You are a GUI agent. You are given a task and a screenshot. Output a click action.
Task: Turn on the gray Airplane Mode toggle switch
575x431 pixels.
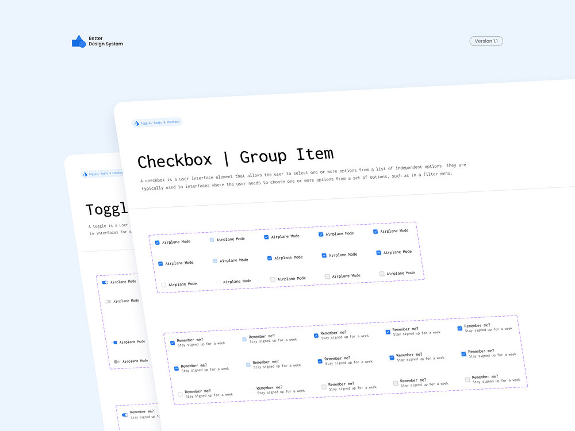pos(107,301)
